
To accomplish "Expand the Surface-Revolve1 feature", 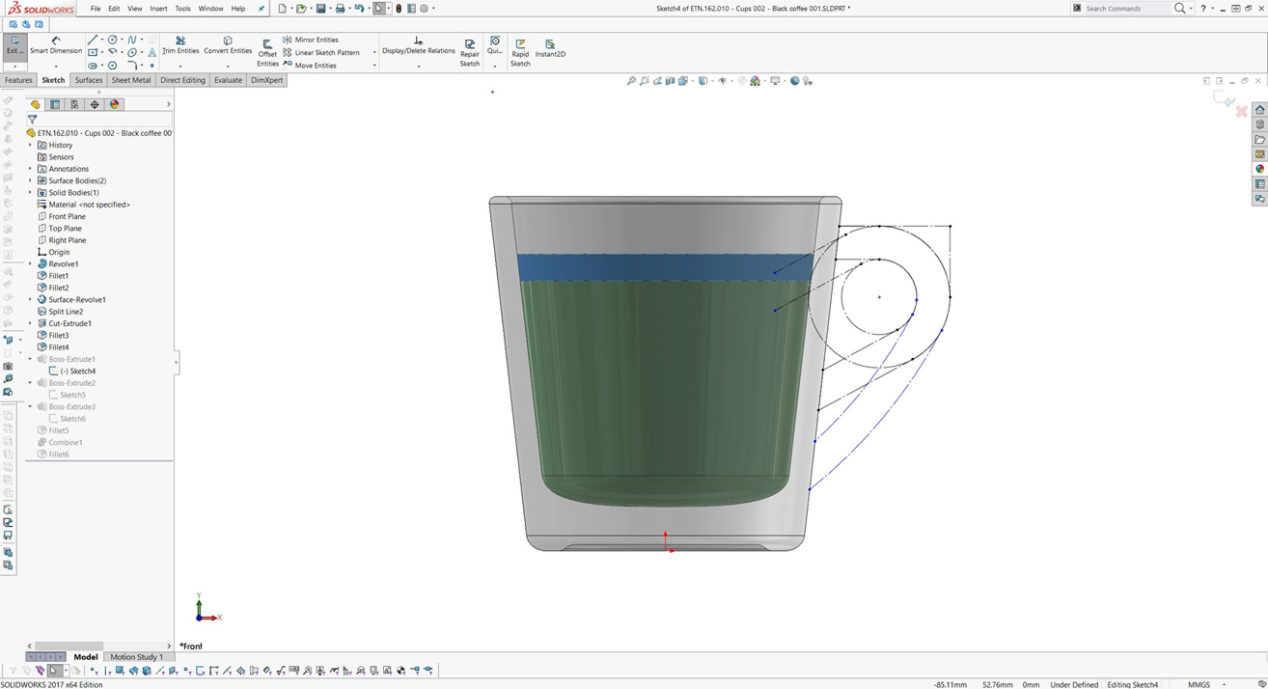I will pos(30,299).
